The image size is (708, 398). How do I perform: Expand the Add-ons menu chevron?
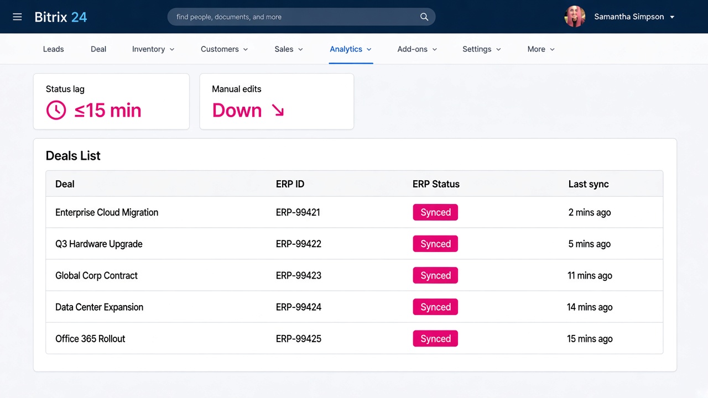tap(434, 49)
